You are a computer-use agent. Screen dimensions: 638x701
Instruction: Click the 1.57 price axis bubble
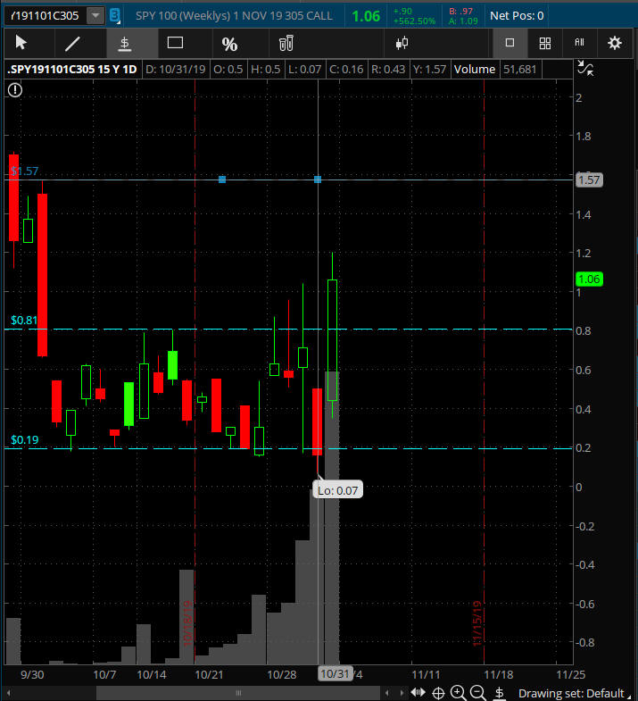pyautogui.click(x=589, y=180)
